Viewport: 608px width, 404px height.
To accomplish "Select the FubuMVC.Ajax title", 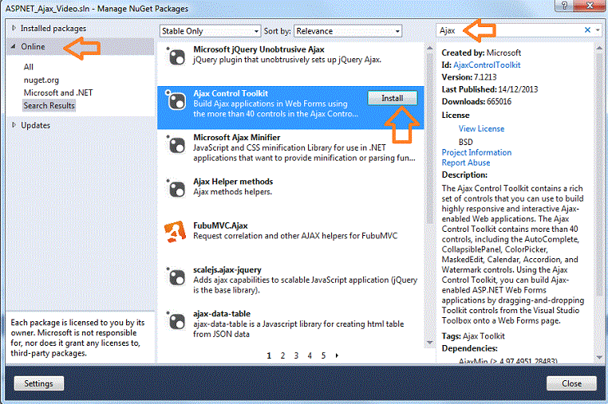I will click(220, 226).
